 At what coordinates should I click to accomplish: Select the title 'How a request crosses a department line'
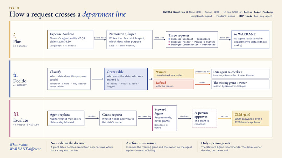[x=68, y=14]
